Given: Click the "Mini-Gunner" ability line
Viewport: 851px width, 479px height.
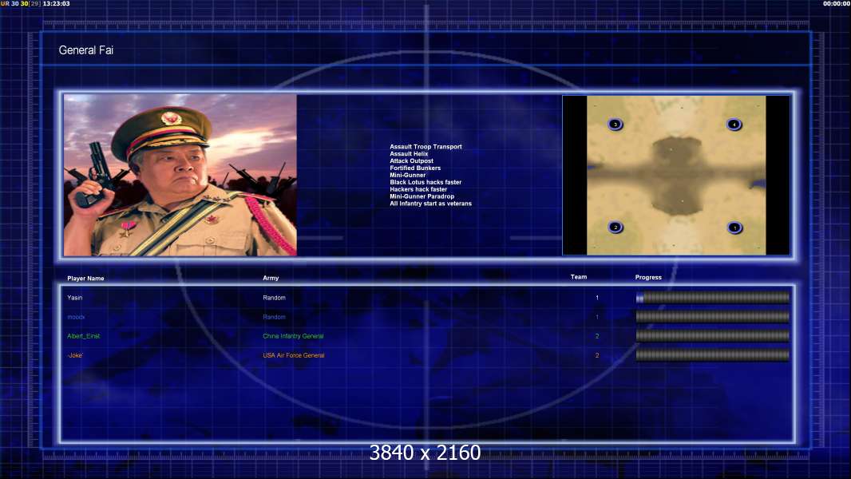Looking at the screenshot, I should [x=408, y=175].
